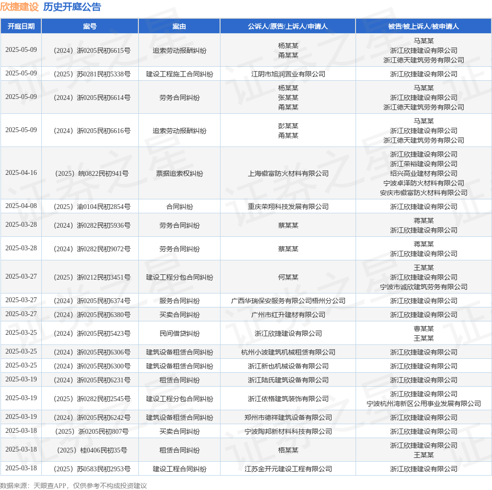Click case number (2024)浙0205民初6616号

coord(92,131)
